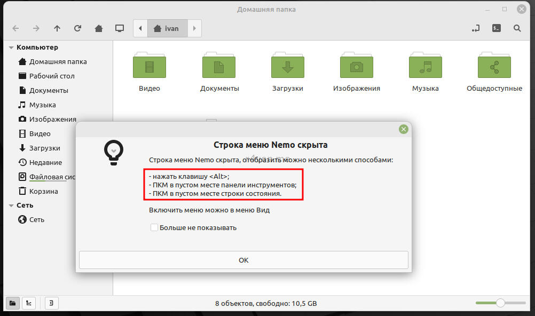
Task: Open "Корзина" from the sidebar
Action: click(44, 191)
